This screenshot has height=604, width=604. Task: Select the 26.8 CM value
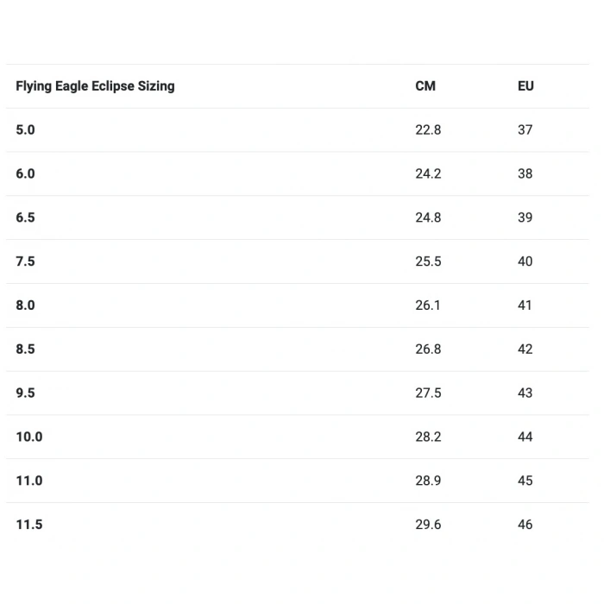(428, 349)
